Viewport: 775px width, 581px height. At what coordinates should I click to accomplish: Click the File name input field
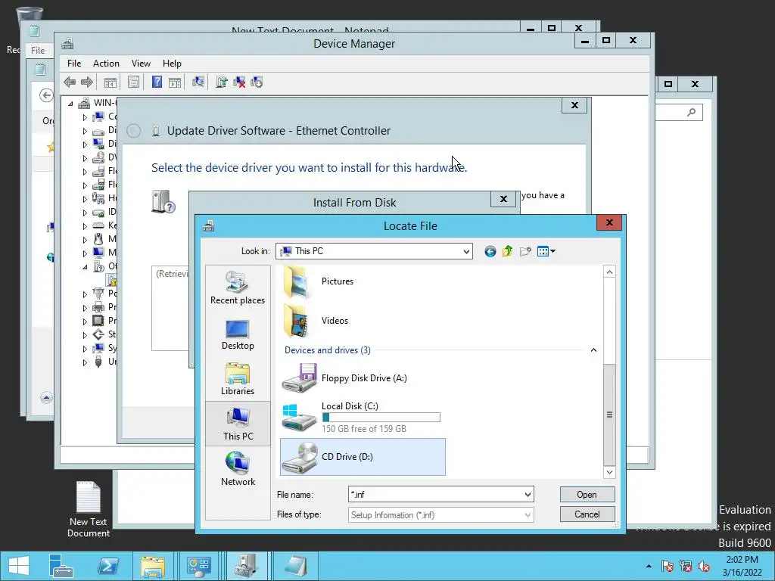436,495
